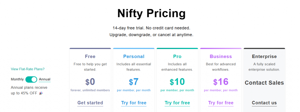
Task: Select the Annual billing label
Action: (x=45, y=79)
